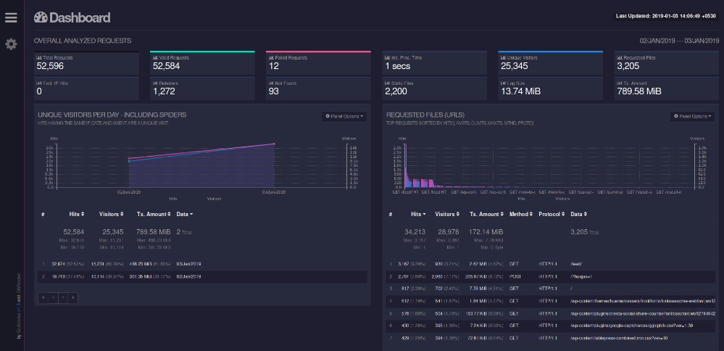Go to previous page in visitors table

53,297
